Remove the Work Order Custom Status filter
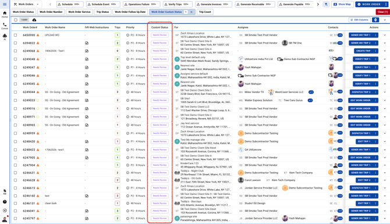Image resolution: width=390 pixels, height=224 pixels. click(x=192, y=12)
